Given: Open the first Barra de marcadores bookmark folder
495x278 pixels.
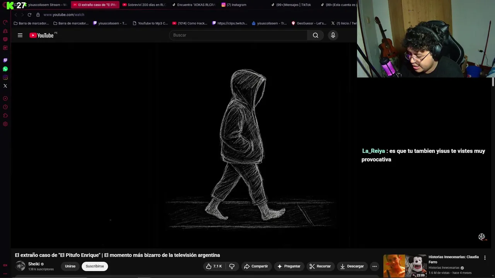Looking at the screenshot, I should [31, 23].
